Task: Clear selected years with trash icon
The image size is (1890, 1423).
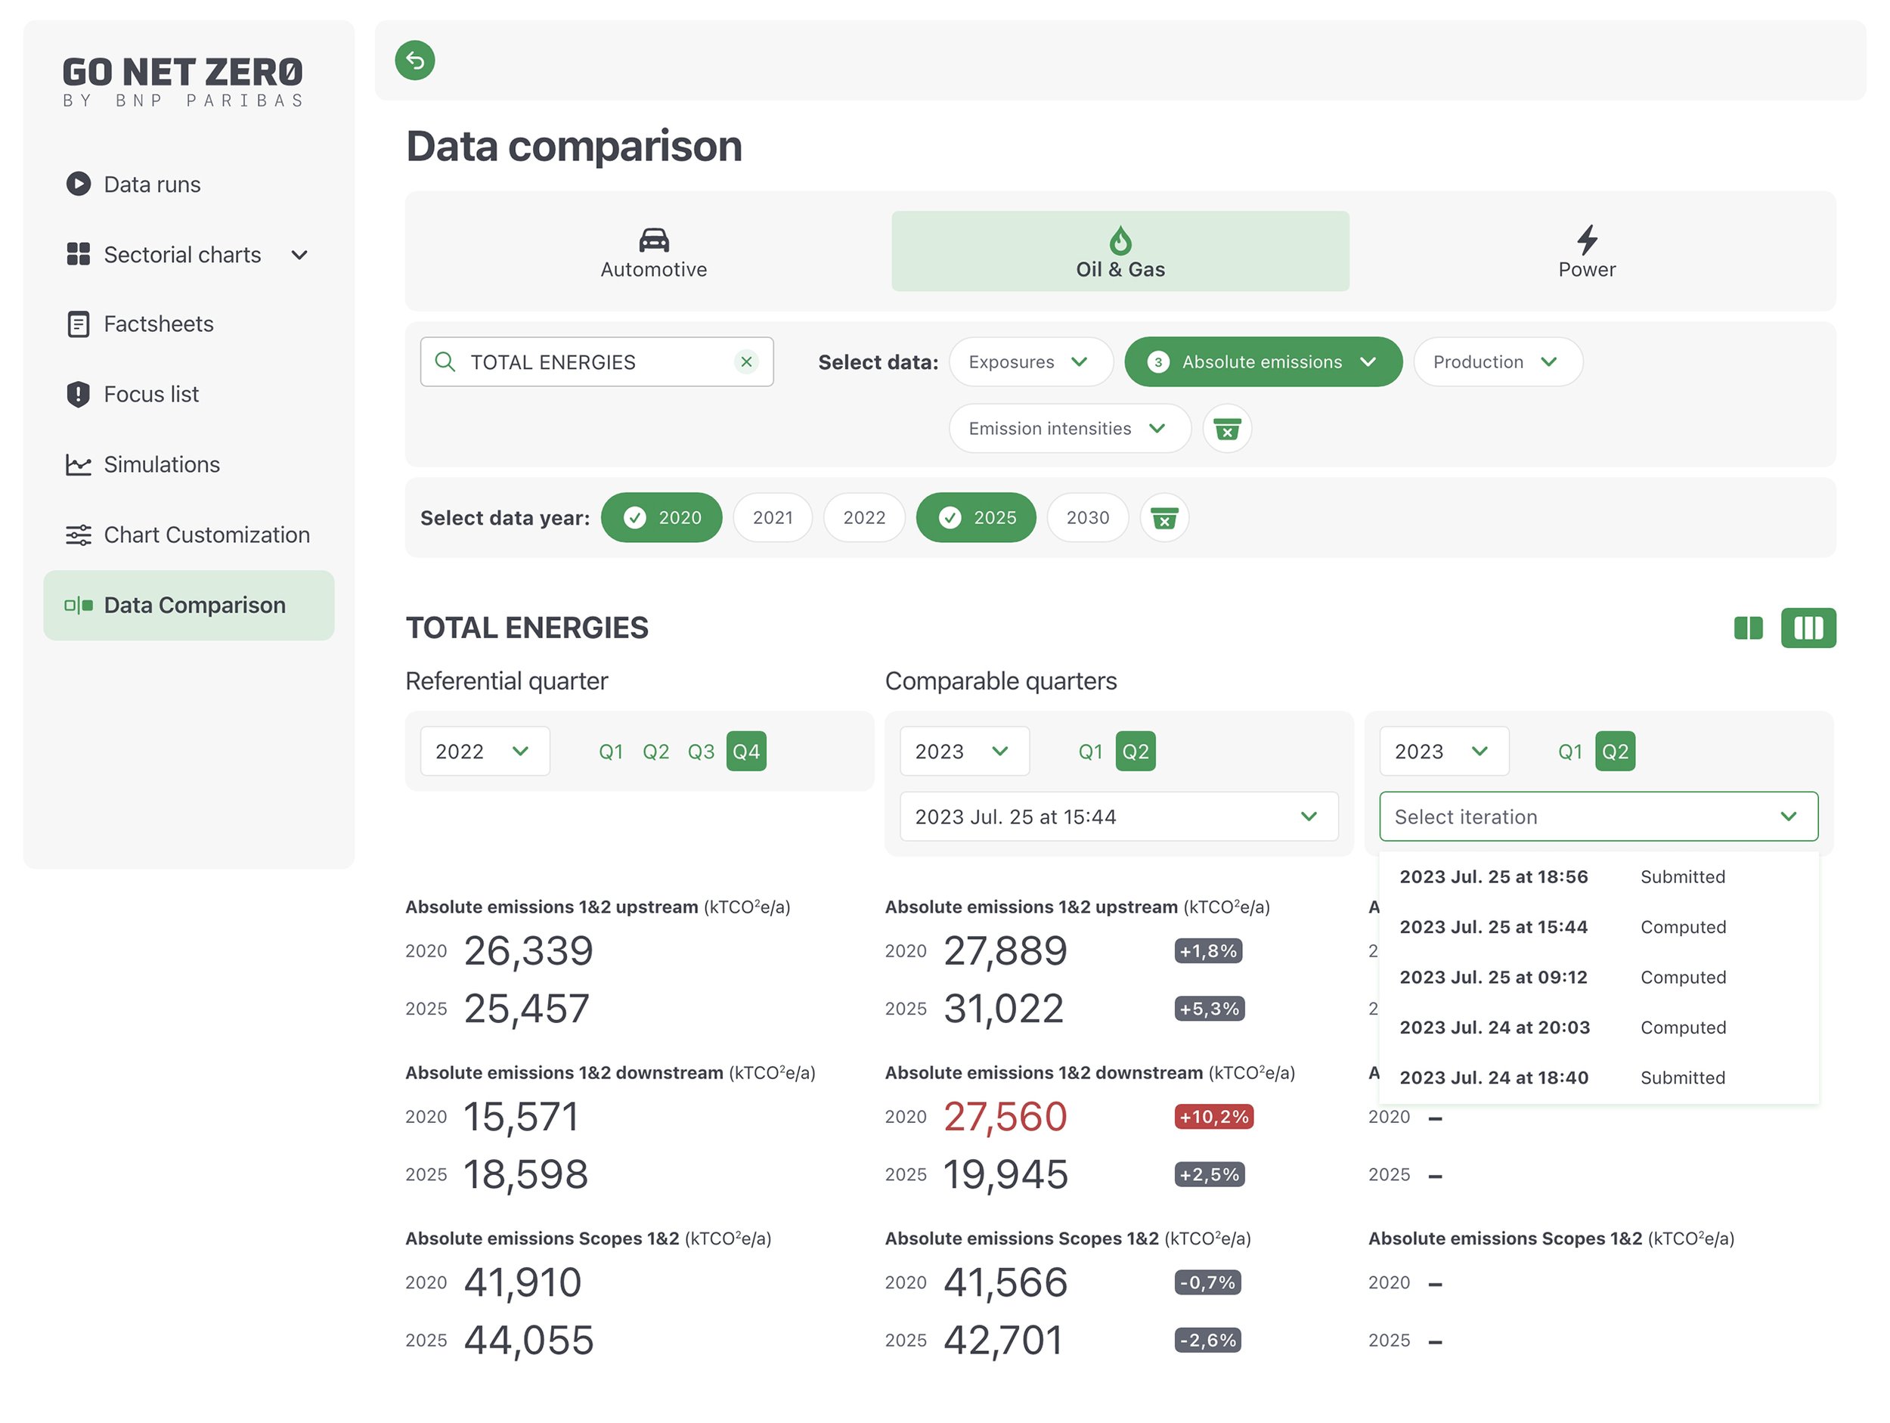Action: coord(1163,517)
